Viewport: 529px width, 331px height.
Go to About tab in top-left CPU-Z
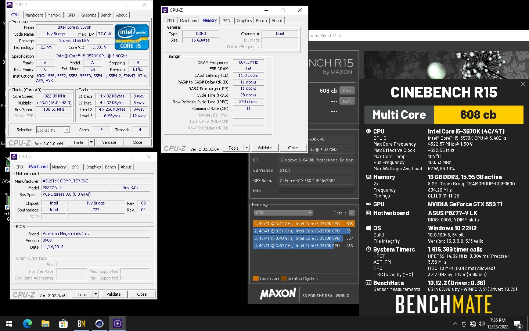coord(122,15)
